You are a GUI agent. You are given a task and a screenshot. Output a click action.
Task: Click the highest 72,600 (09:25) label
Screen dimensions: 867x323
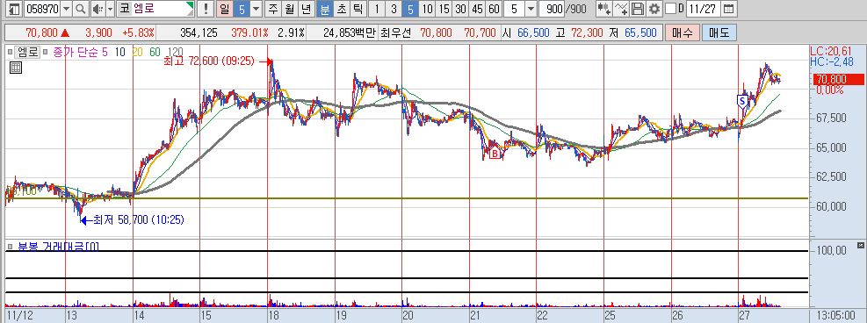(209, 61)
